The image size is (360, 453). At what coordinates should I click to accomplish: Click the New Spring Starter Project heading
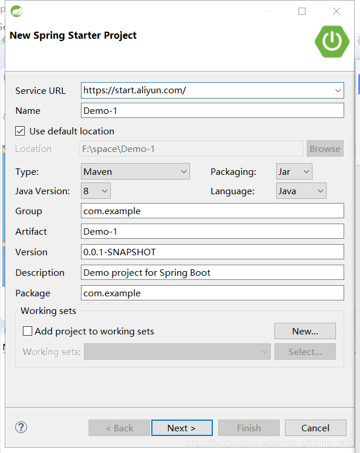tap(73, 35)
